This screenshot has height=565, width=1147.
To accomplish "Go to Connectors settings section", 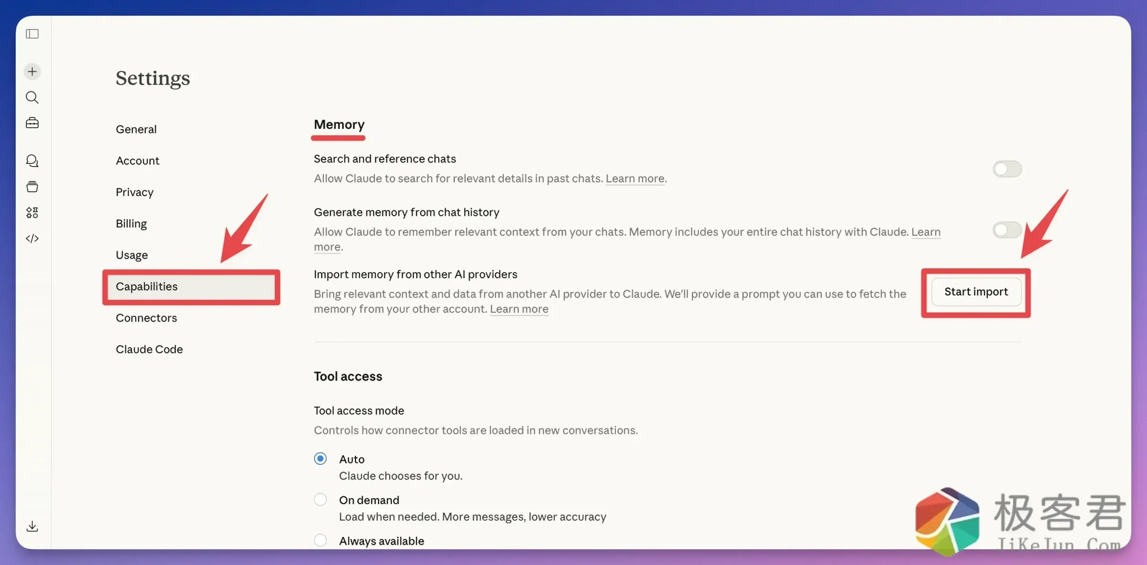I will (x=147, y=318).
